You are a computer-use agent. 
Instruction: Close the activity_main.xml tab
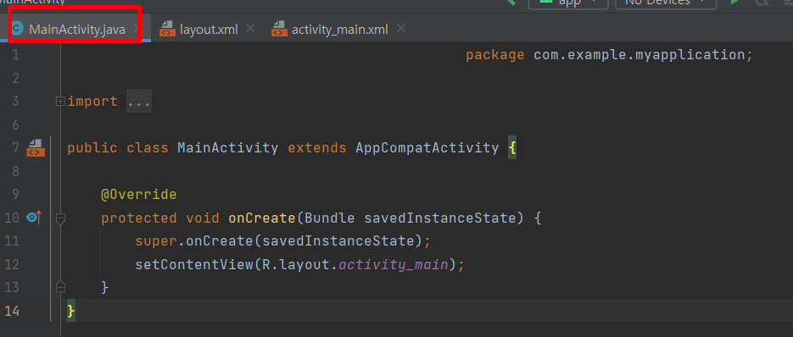tap(401, 29)
